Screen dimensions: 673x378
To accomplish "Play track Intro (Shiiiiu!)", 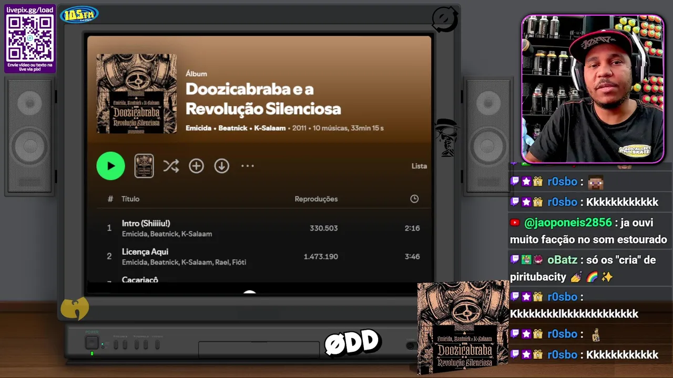I will click(146, 223).
